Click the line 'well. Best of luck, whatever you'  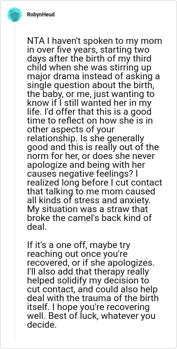91,316
